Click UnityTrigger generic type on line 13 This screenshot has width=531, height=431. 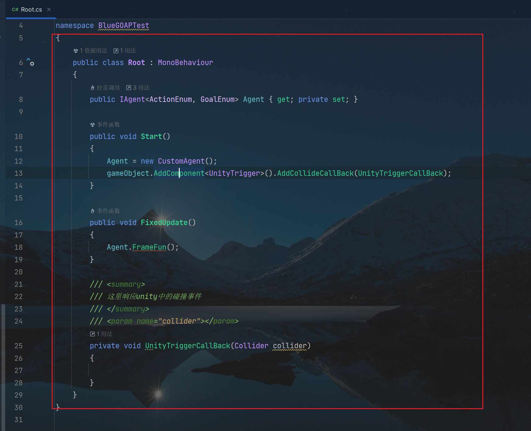(x=234, y=173)
